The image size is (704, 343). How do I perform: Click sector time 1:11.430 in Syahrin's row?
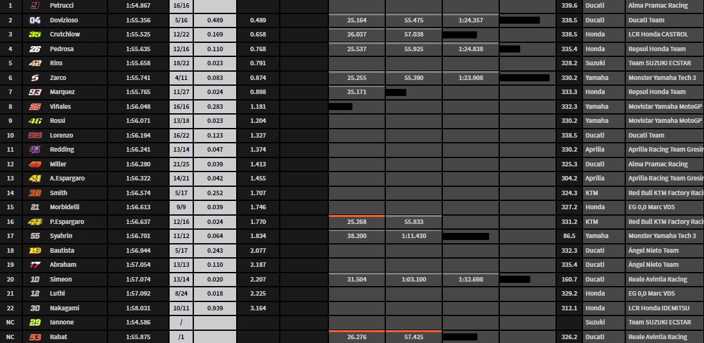[x=413, y=235]
